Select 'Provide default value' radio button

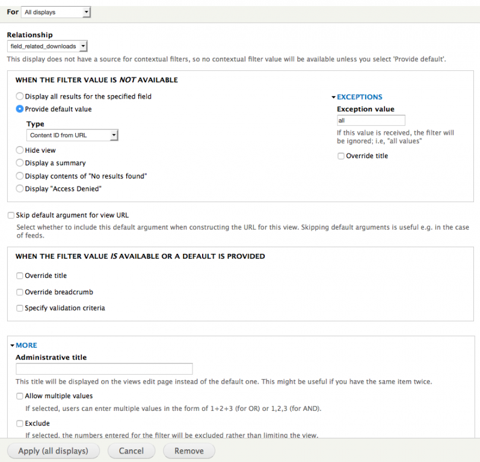(x=20, y=109)
